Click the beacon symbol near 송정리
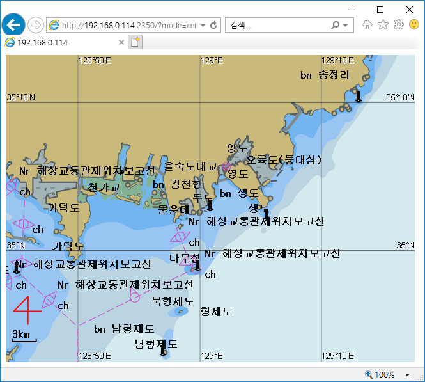Image resolution: width=425 pixels, height=382 pixels. point(357,96)
